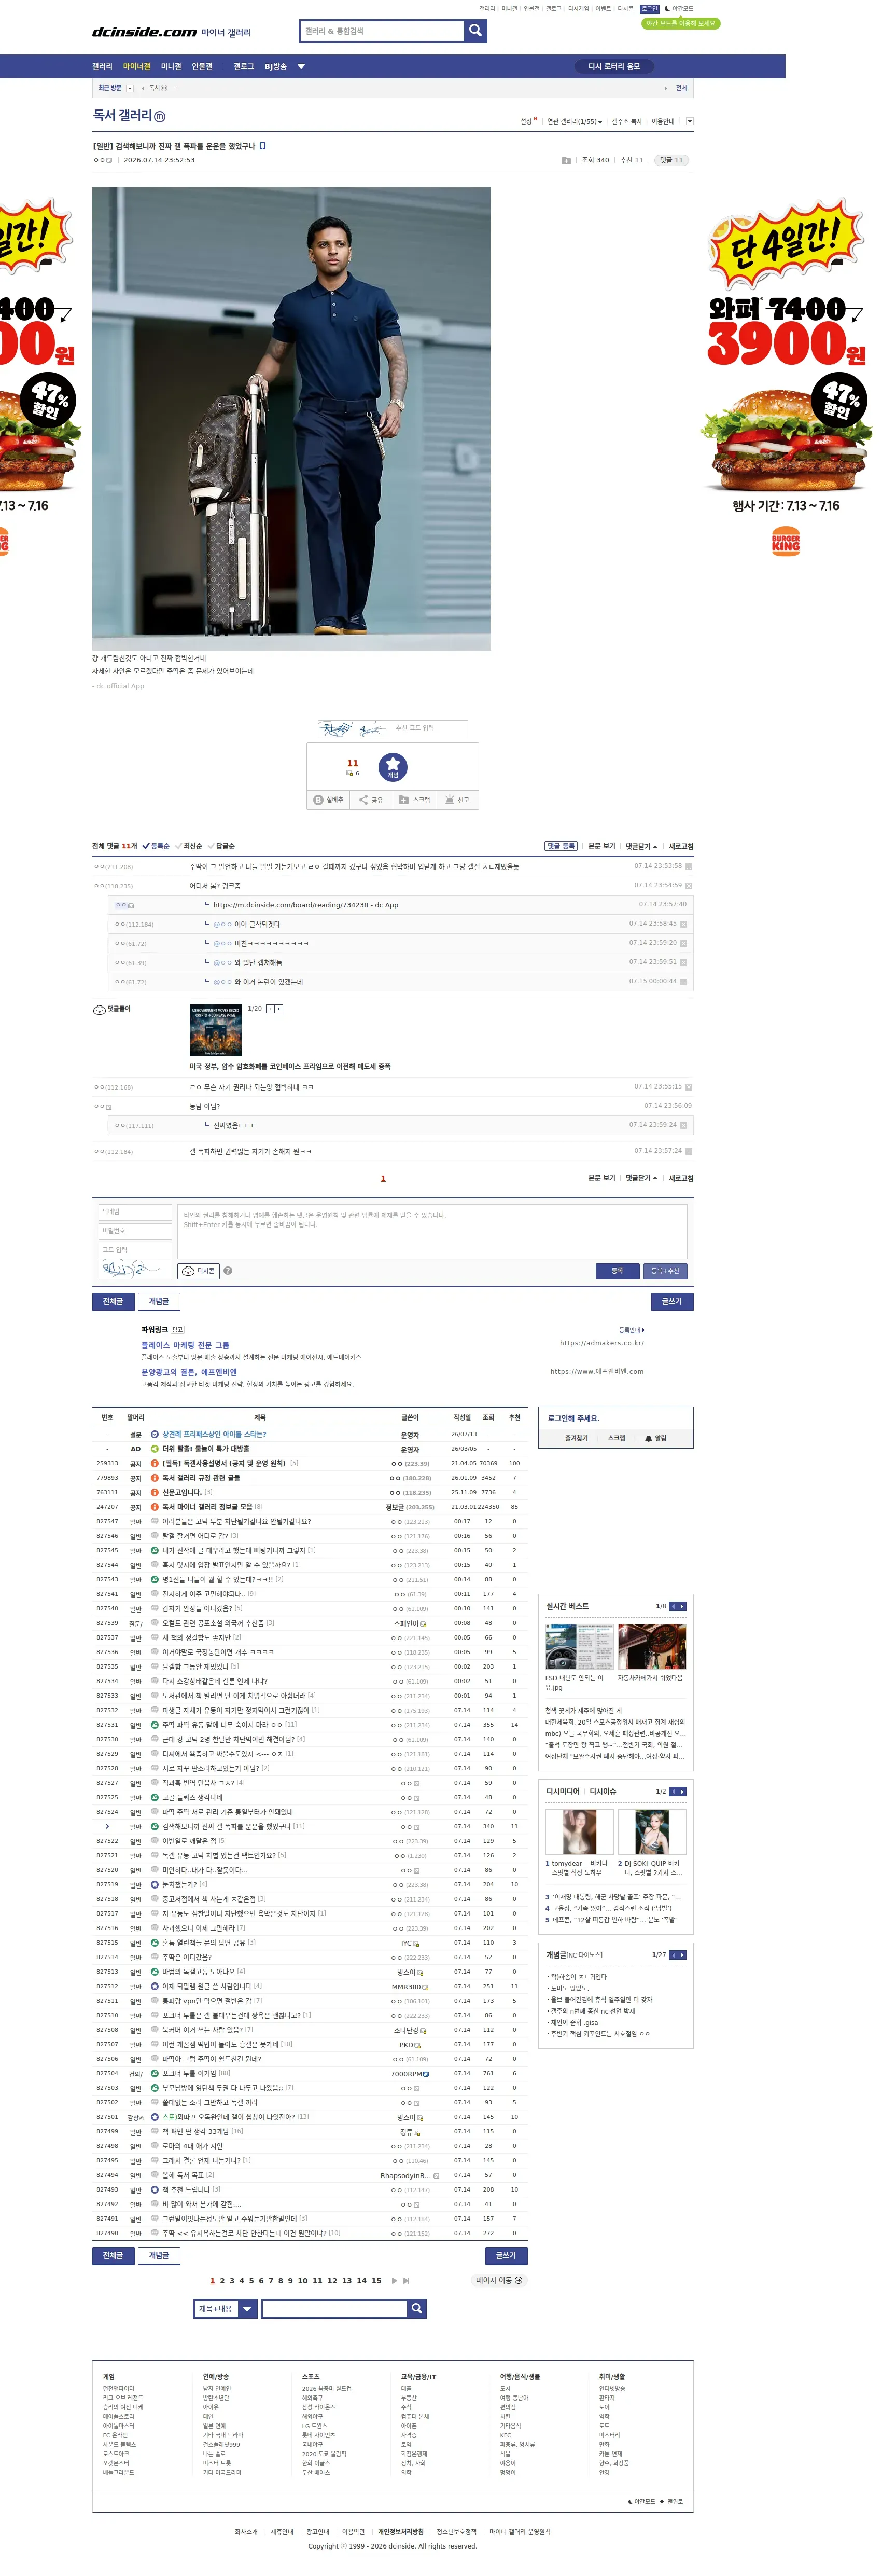Share the post with 공유 button

pos(371,800)
